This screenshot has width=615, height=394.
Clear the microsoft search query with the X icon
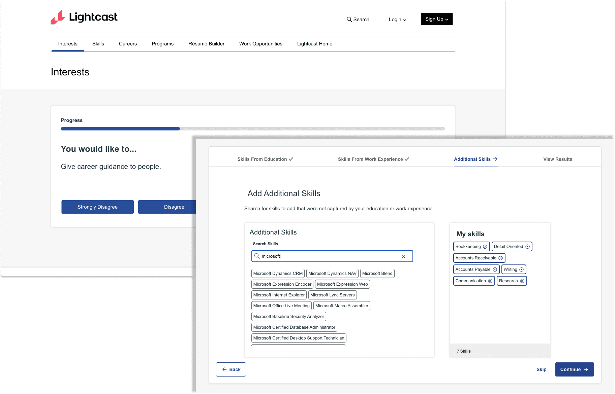(403, 256)
